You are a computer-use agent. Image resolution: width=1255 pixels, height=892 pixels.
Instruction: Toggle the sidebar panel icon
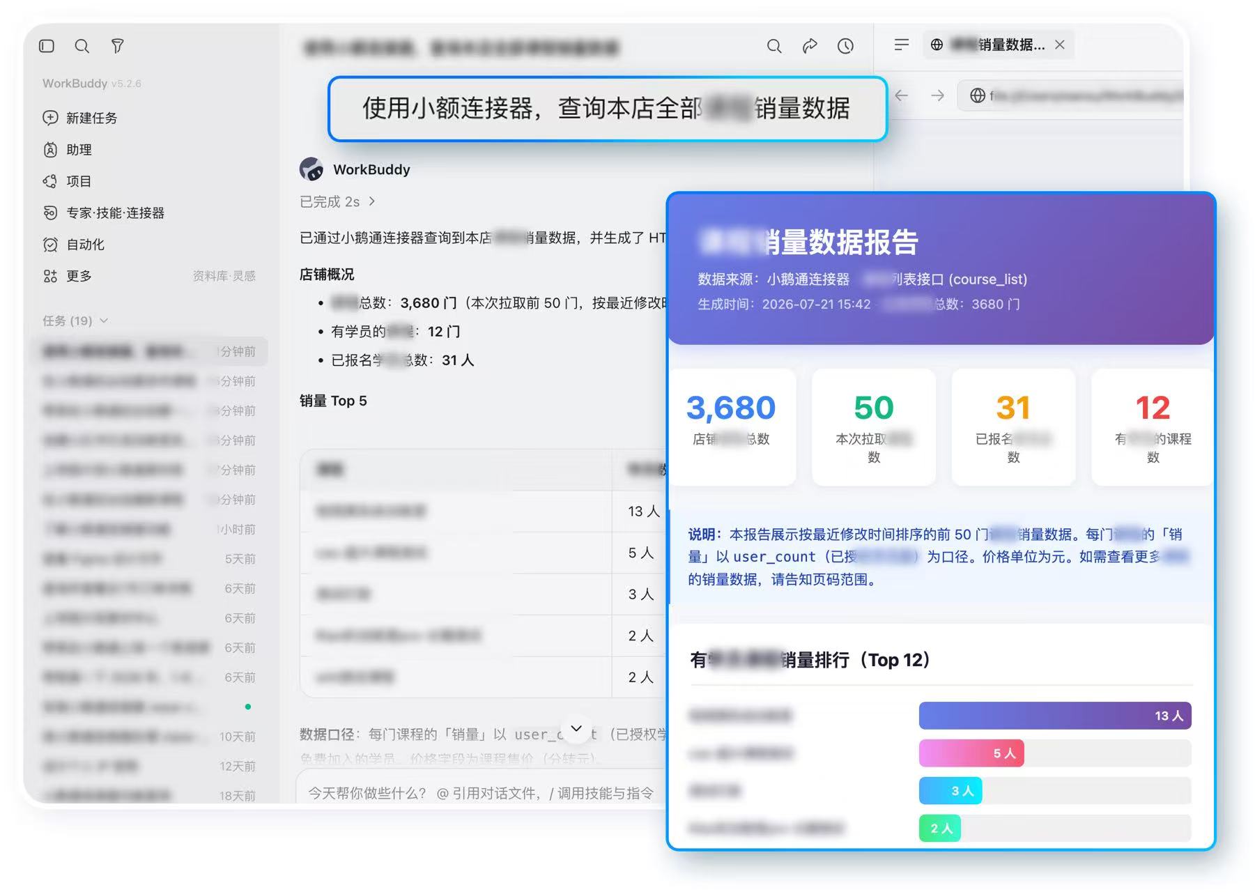47,46
